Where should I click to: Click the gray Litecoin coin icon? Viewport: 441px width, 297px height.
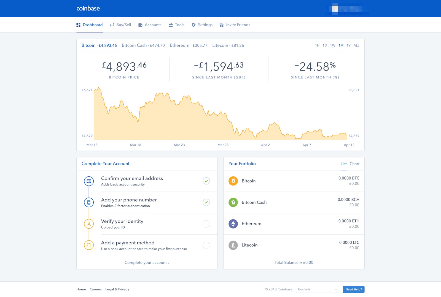pos(233,245)
